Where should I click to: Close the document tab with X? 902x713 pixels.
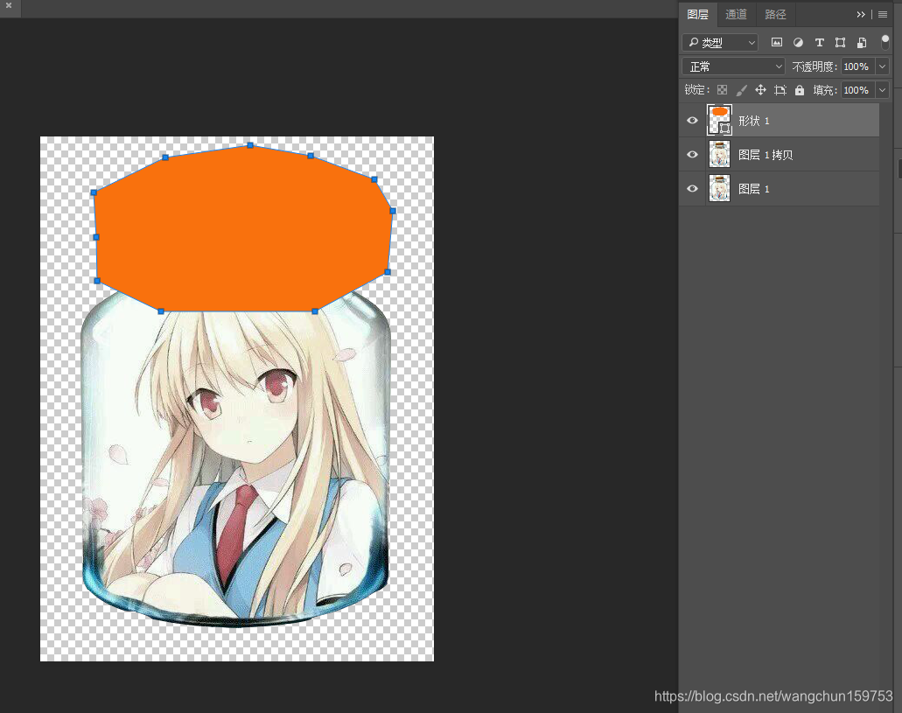point(9,6)
